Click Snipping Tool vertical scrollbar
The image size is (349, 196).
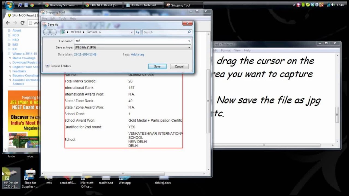tap(209, 102)
